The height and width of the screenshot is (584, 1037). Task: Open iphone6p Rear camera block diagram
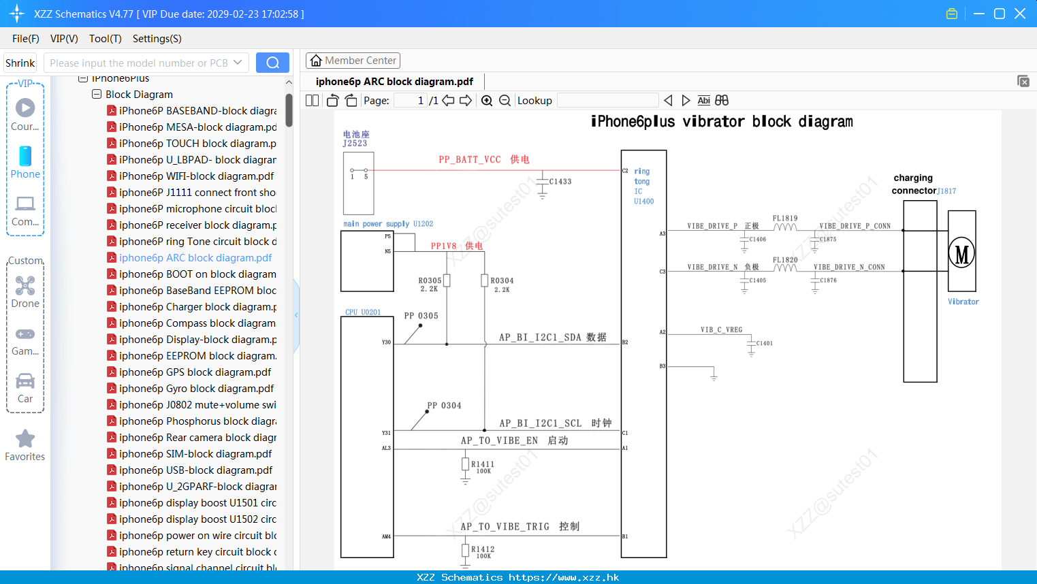point(192,437)
